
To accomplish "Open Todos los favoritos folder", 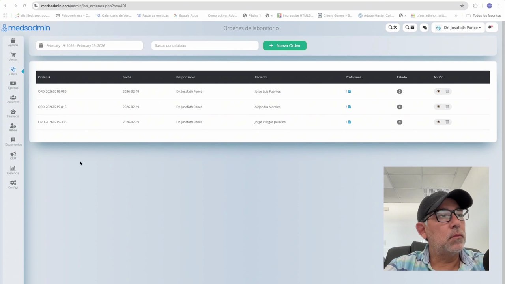I will tap(484, 15).
